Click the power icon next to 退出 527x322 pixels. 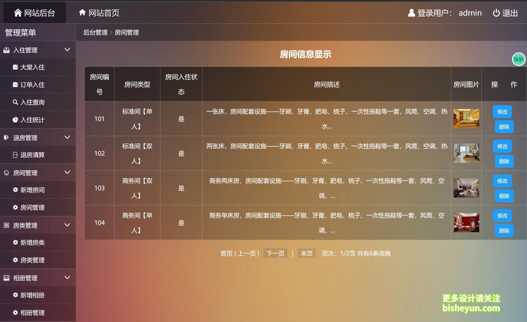pyautogui.click(x=497, y=13)
